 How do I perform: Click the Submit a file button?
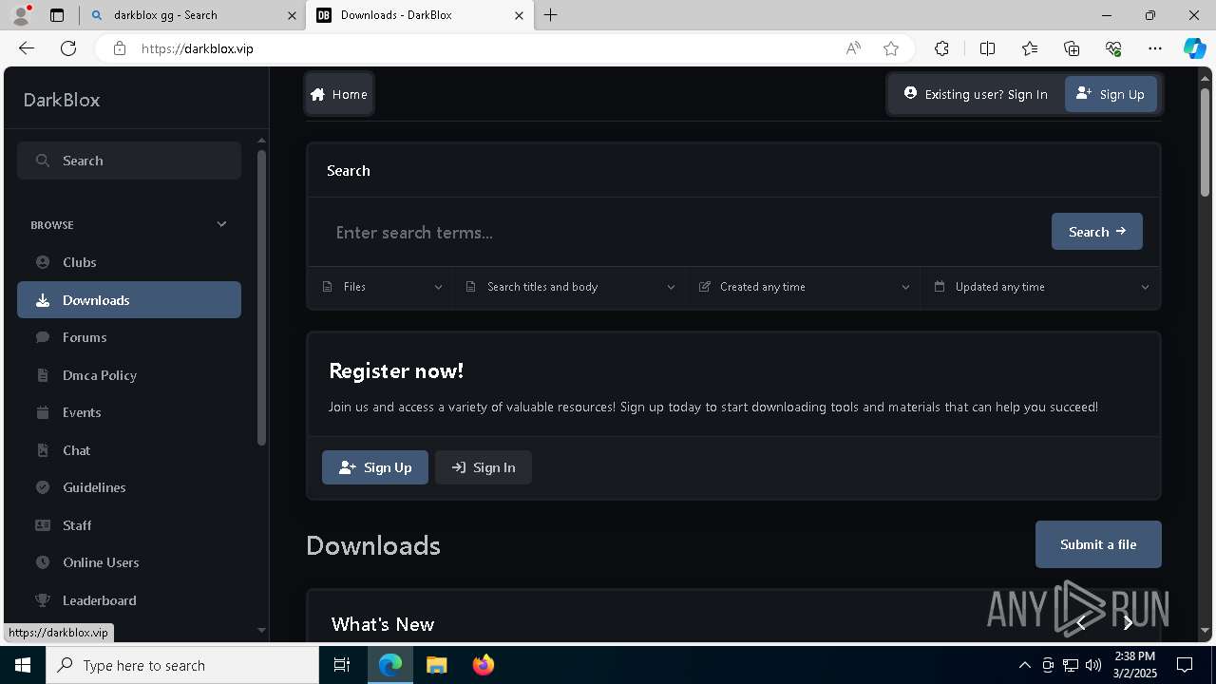point(1098,544)
